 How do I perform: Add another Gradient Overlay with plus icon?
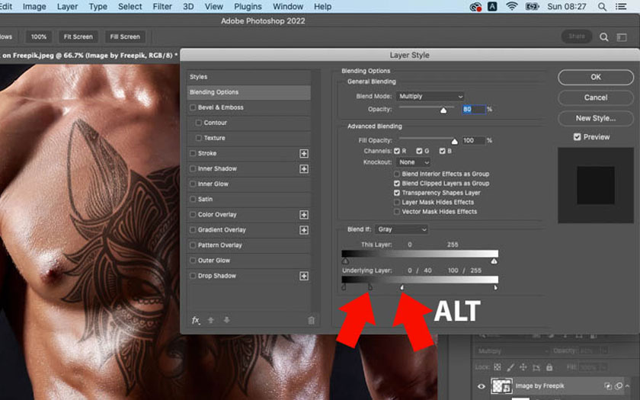tap(304, 230)
